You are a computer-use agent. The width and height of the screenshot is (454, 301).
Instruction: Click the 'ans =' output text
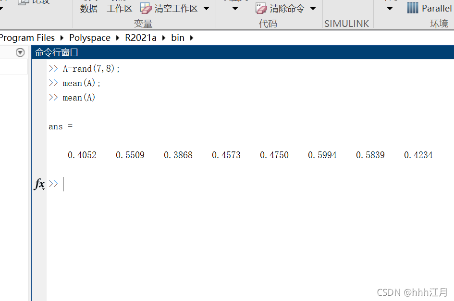pyautogui.click(x=61, y=126)
